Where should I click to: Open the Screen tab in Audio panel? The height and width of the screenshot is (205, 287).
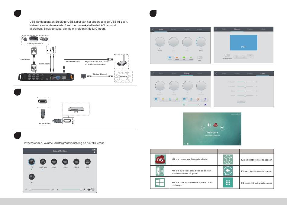point(173,29)
